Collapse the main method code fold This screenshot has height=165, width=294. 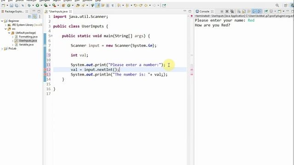pos(51,36)
